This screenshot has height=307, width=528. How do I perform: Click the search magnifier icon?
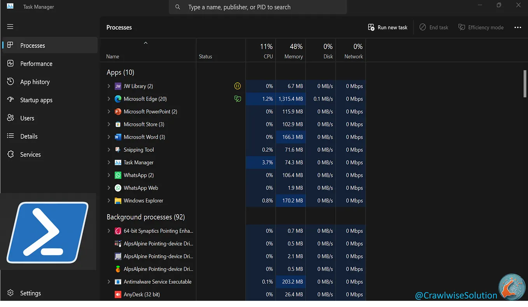pyautogui.click(x=178, y=7)
